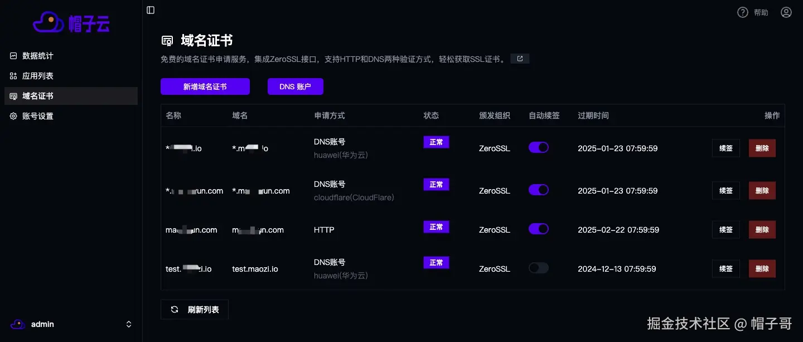Toggle auto-renew on the HTTP-verified certificate row
Screen dimensions: 803x342
(538, 229)
